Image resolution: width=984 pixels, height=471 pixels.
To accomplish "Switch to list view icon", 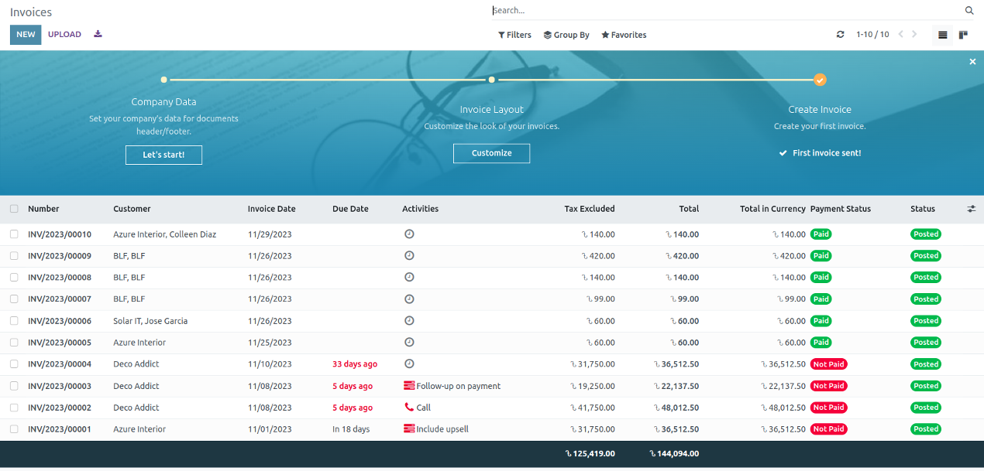I will [942, 35].
